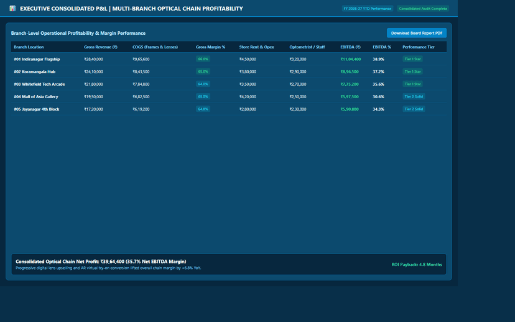Click Whitefield staff cost ₹2,70,000
Screen dimensions: 515x322
298,84
